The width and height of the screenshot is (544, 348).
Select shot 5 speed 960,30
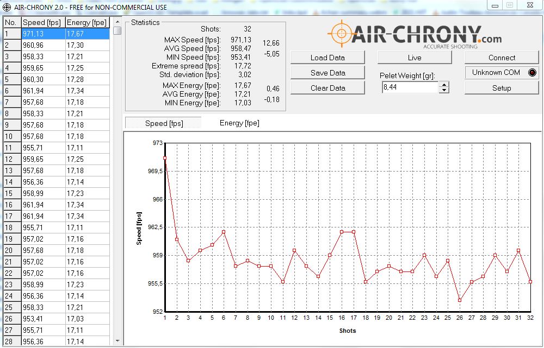[x=44, y=79]
